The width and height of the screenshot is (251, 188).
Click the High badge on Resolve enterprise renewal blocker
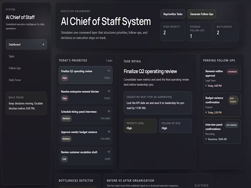[65, 98]
